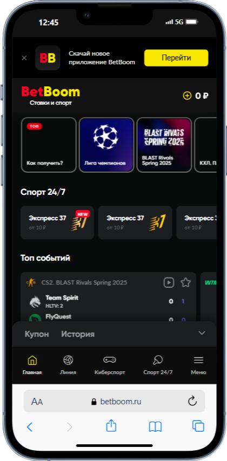Open the Линия section icon
The width and height of the screenshot is (227, 461).
click(68, 360)
